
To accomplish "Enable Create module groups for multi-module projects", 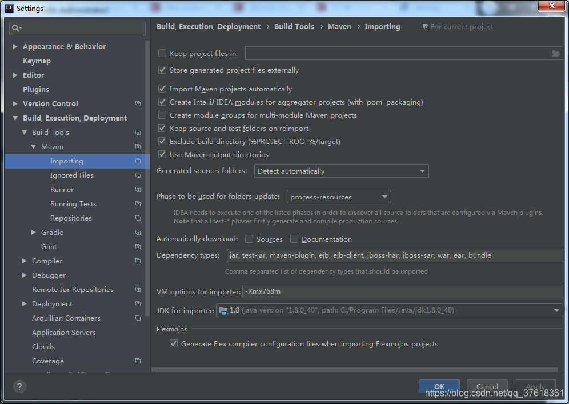I will tap(162, 115).
